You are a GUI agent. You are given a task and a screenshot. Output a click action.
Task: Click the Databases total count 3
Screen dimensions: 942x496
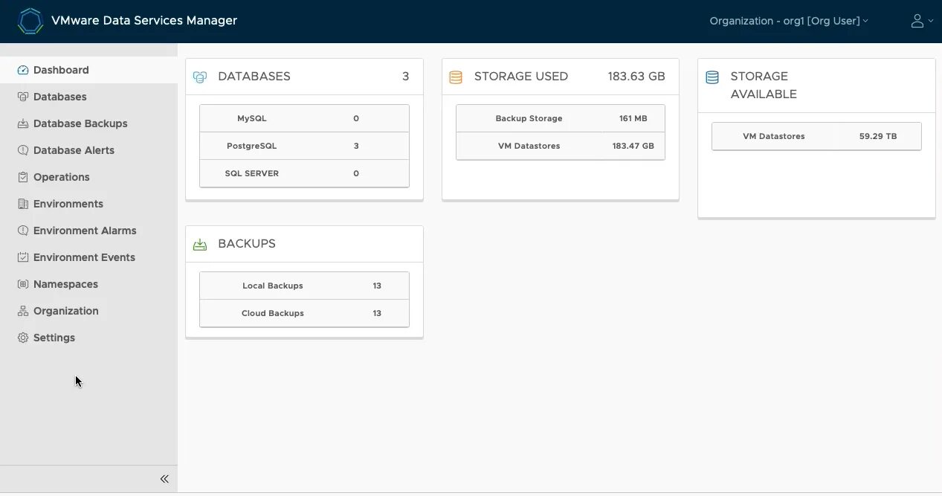(x=405, y=76)
